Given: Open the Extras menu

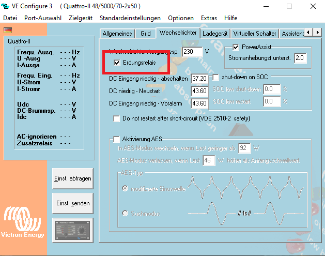Looking at the screenshot, I should point(209,18).
